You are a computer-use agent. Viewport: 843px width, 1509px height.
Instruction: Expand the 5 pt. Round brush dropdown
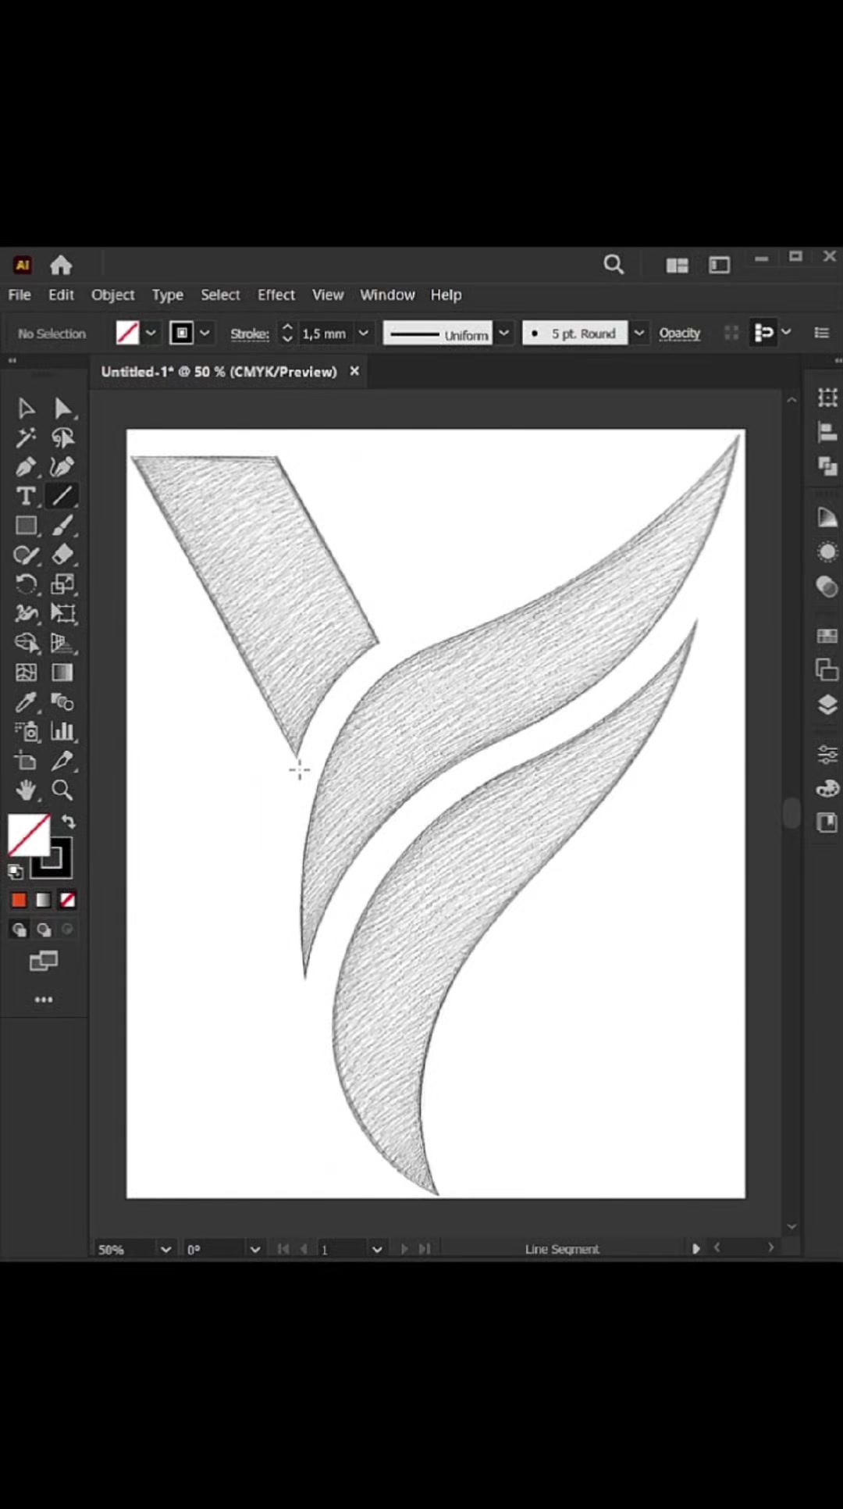click(638, 333)
